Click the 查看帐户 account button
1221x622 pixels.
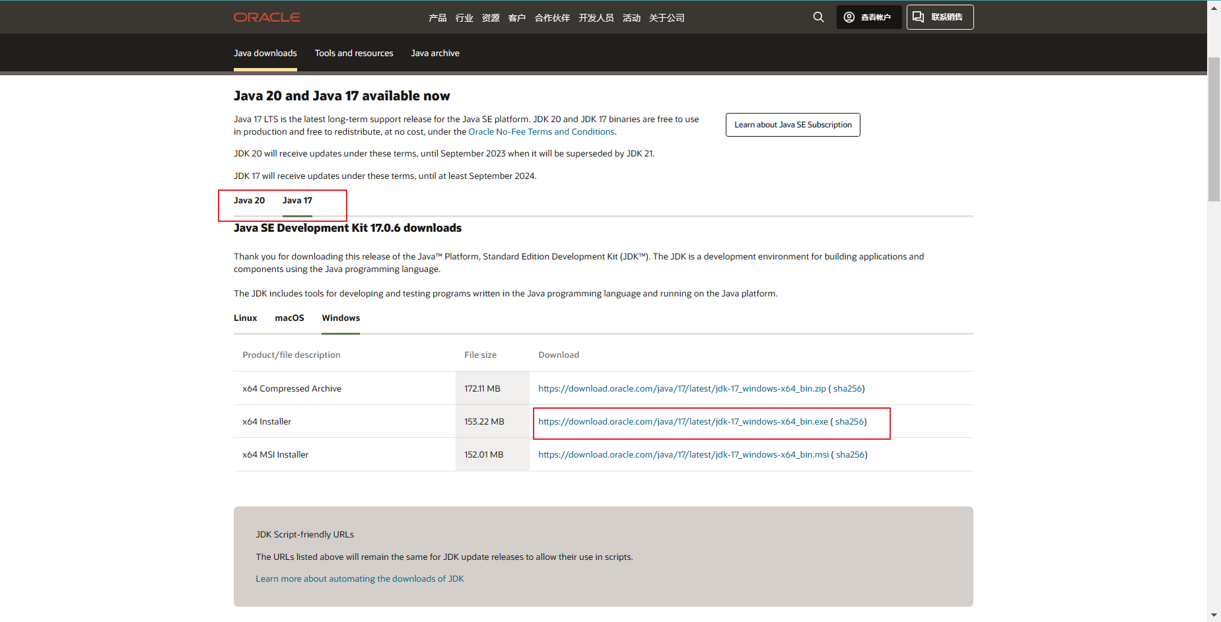pos(868,17)
